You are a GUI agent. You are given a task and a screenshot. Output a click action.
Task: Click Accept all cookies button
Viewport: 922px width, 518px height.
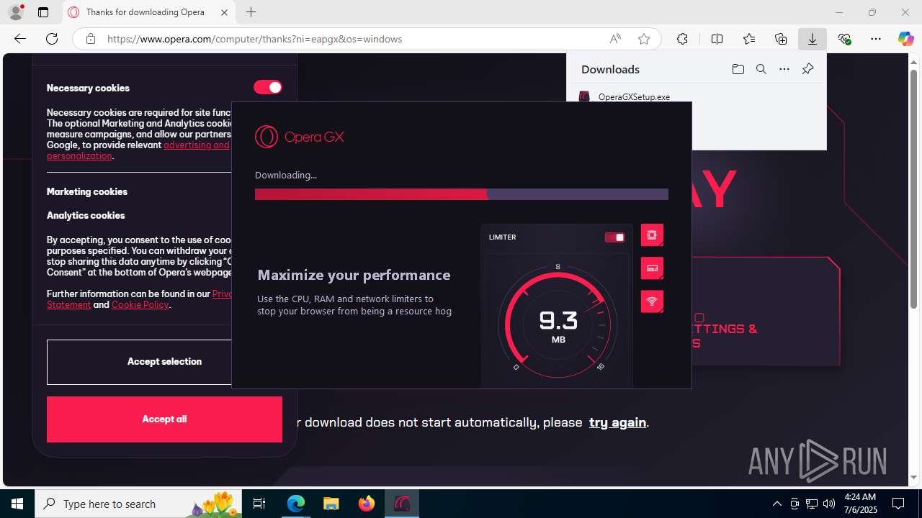pos(164,419)
